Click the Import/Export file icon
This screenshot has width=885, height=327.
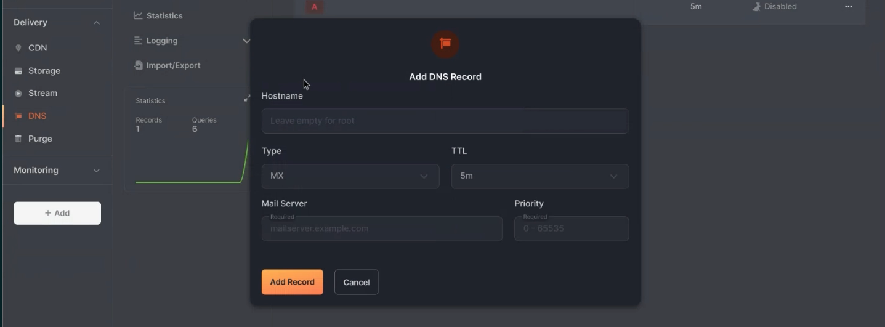click(138, 65)
